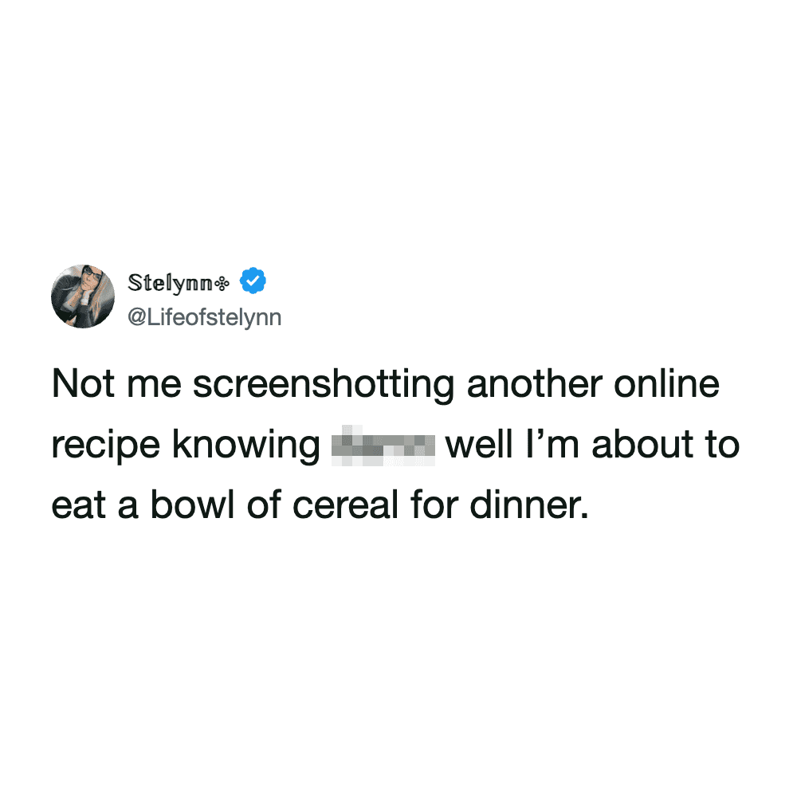Select the word "another" in the tweet
The width and height of the screenshot is (797, 797).
pyautogui.click(x=534, y=384)
